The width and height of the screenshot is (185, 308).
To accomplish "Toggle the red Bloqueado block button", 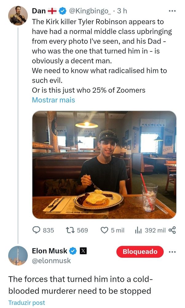I will click(140, 252).
